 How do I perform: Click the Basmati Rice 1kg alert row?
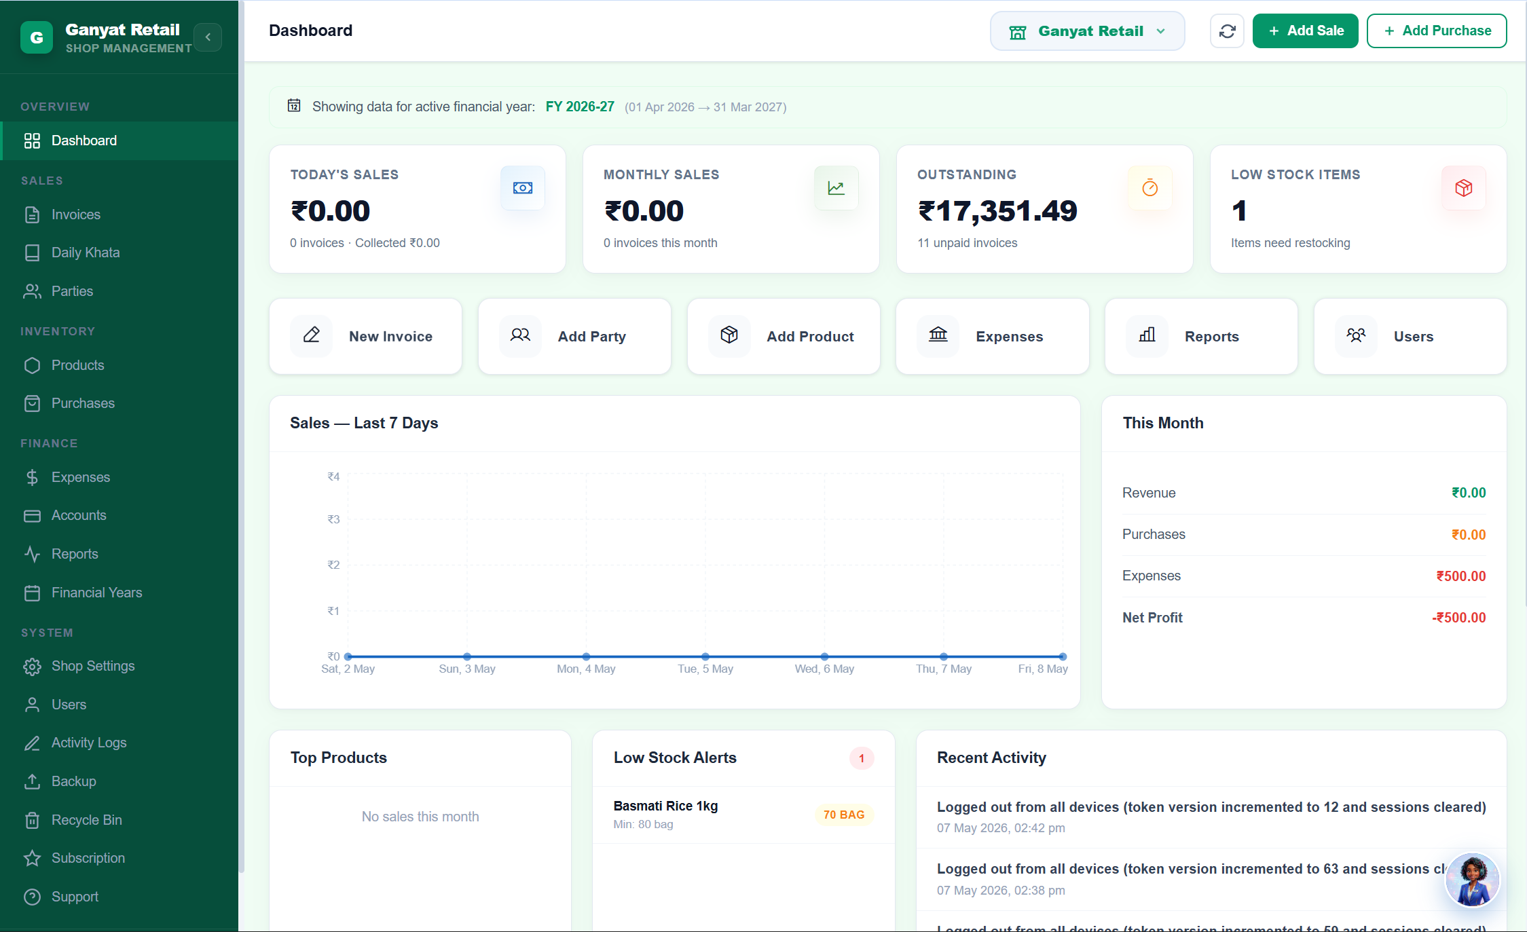pyautogui.click(x=743, y=815)
